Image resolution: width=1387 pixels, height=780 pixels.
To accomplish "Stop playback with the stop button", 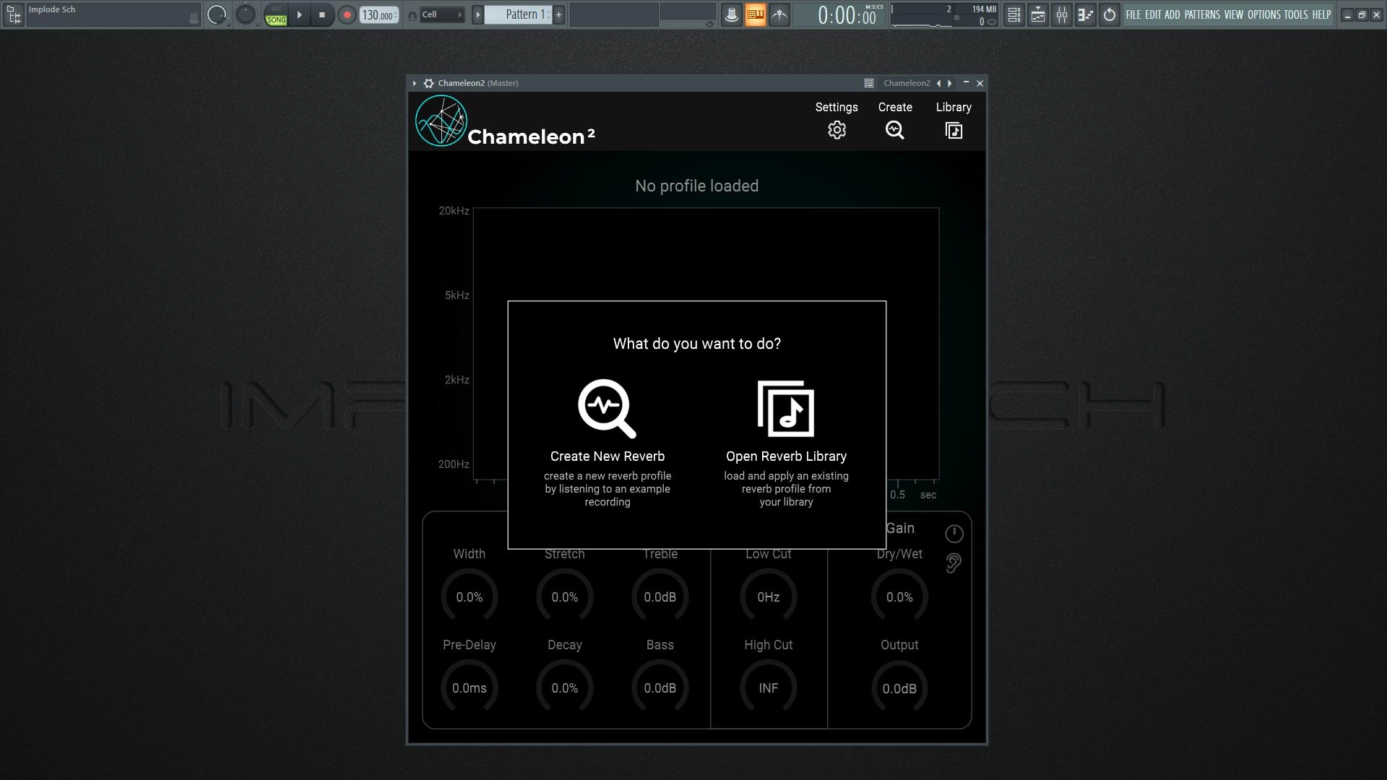I will [x=322, y=14].
